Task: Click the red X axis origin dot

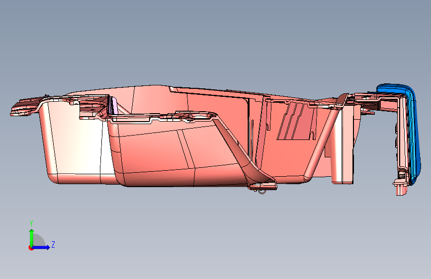Action: [x=31, y=248]
